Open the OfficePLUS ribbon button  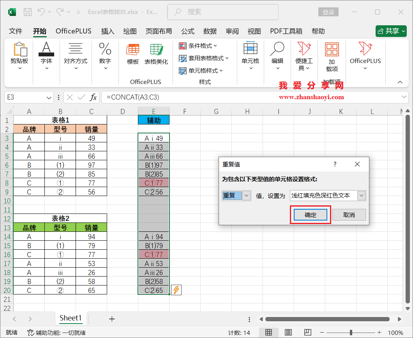365,56
